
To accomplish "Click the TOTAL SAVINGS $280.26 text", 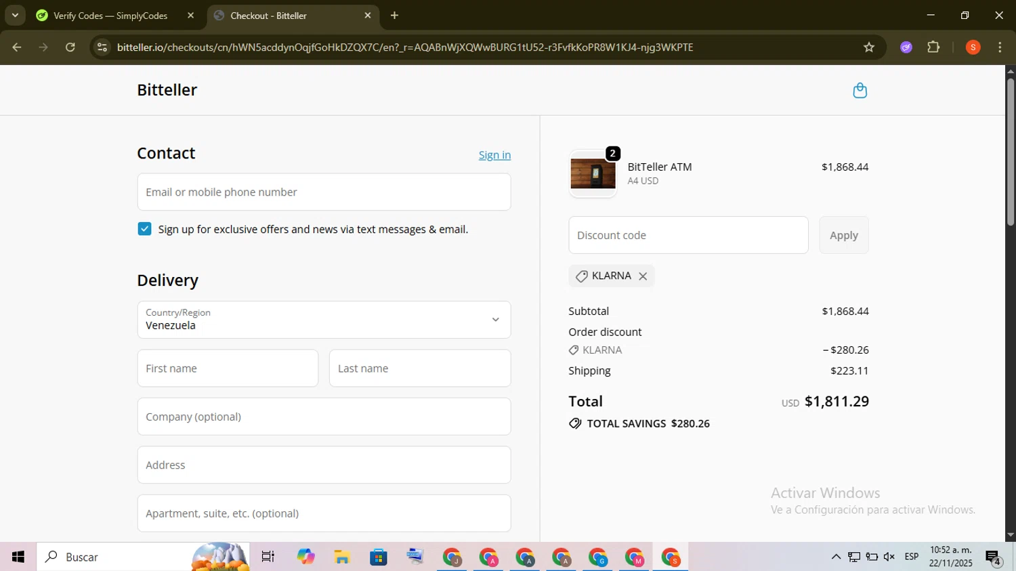I will (x=648, y=424).
